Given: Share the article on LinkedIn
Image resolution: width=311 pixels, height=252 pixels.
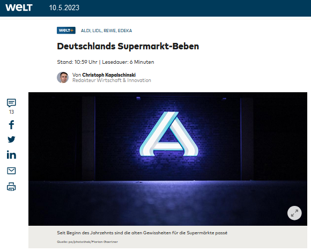Looking at the screenshot, I should click(11, 154).
